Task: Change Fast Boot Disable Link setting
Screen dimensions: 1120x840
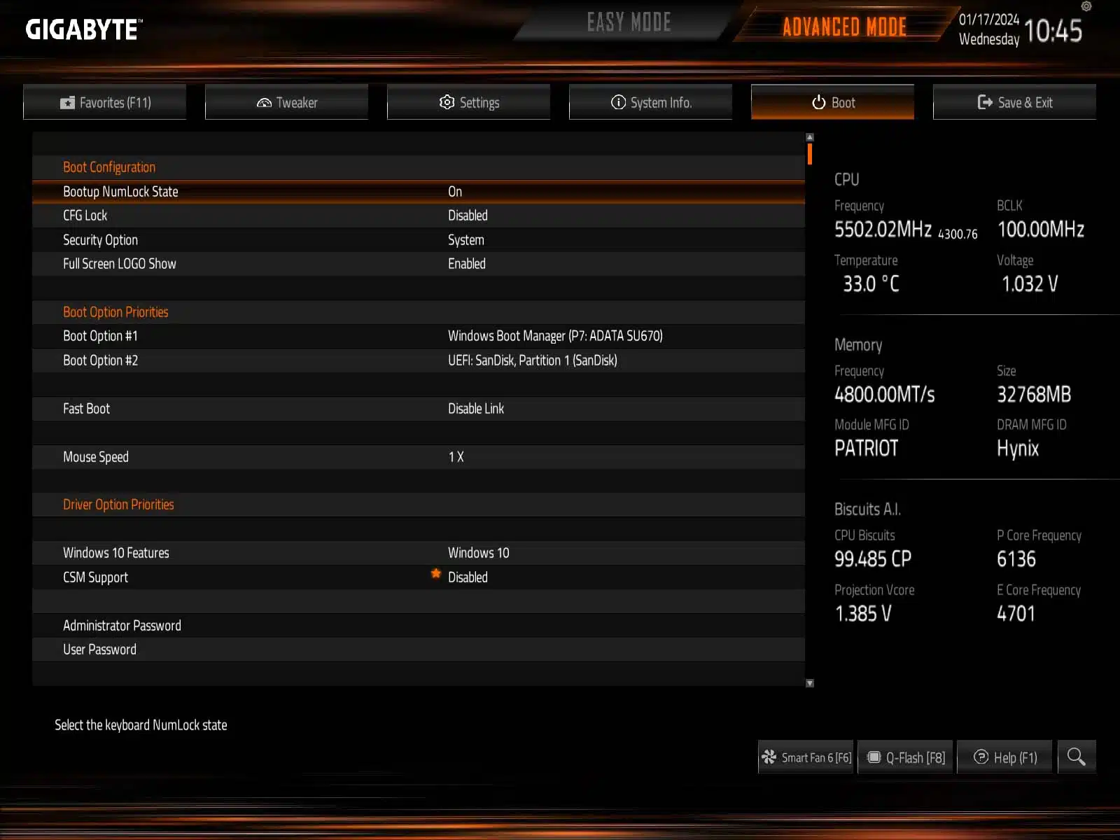Action: coord(476,409)
